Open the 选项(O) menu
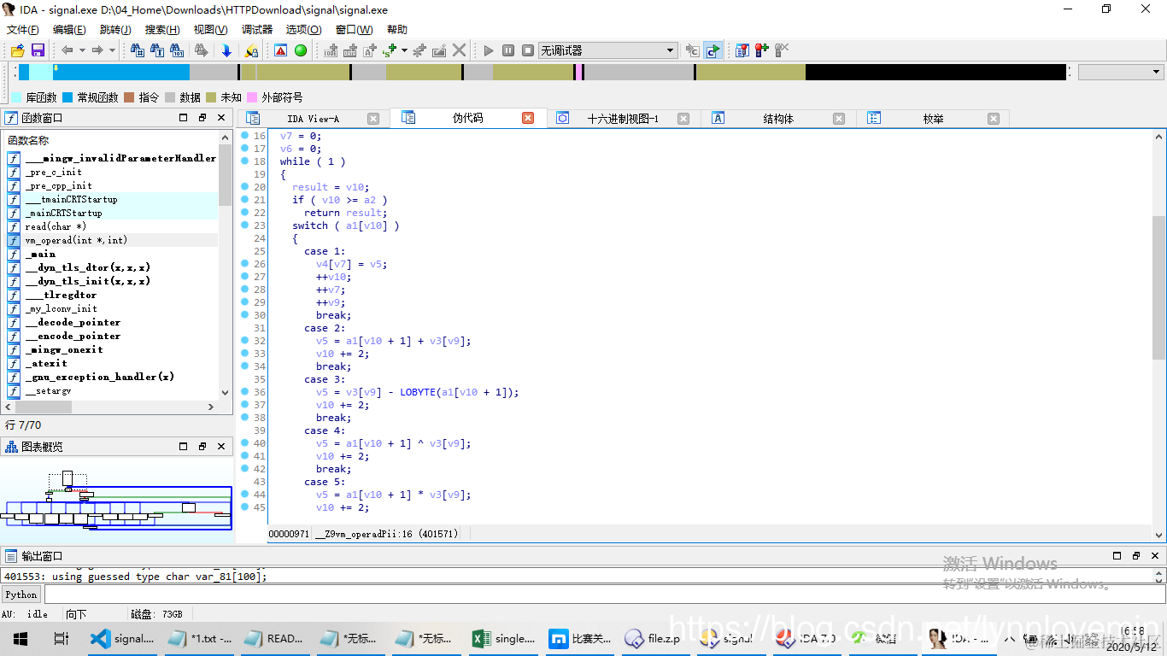Image resolution: width=1167 pixels, height=656 pixels. (303, 29)
